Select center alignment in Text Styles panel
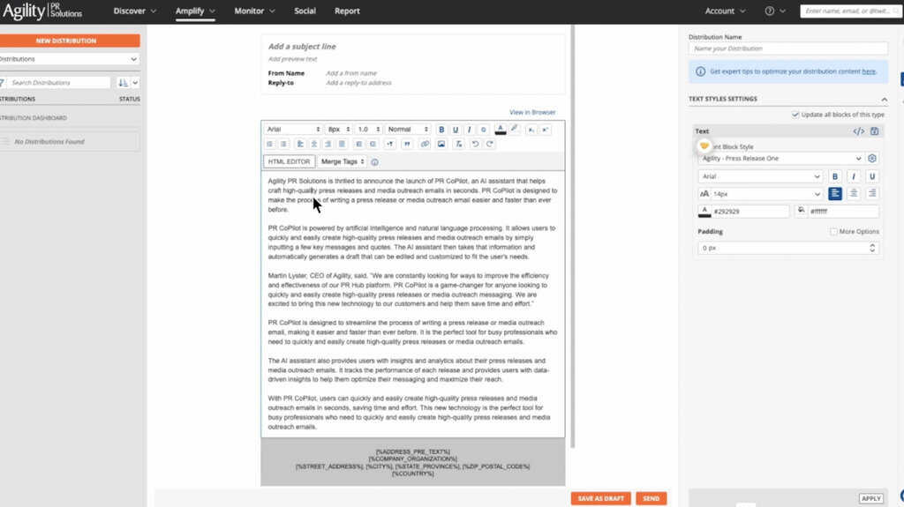This screenshot has height=507, width=904. click(x=854, y=194)
